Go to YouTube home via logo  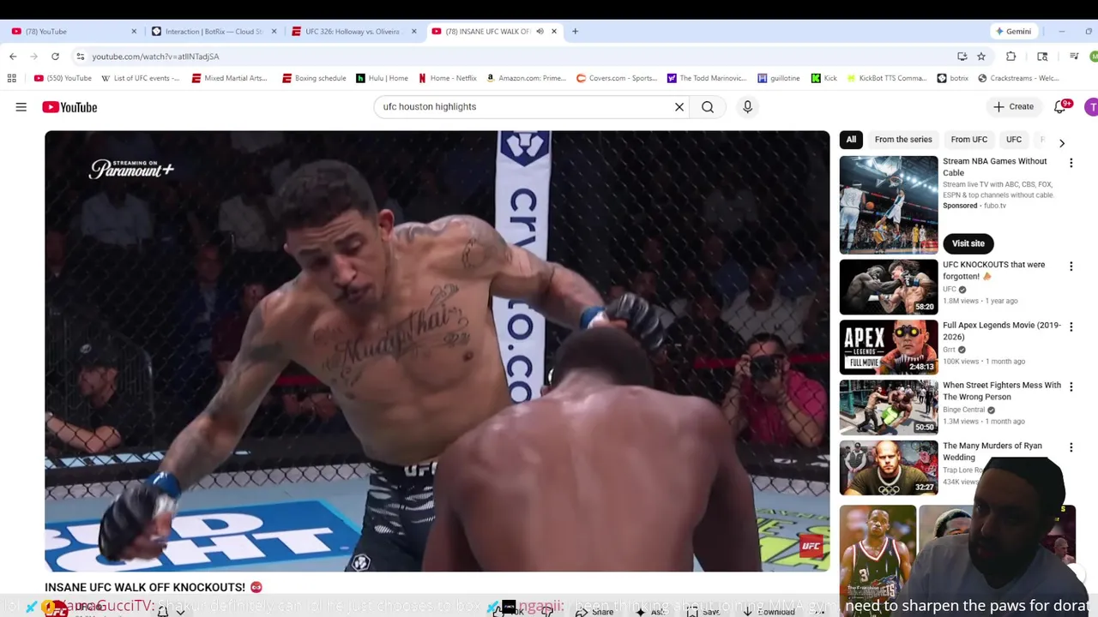pyautogui.click(x=69, y=107)
